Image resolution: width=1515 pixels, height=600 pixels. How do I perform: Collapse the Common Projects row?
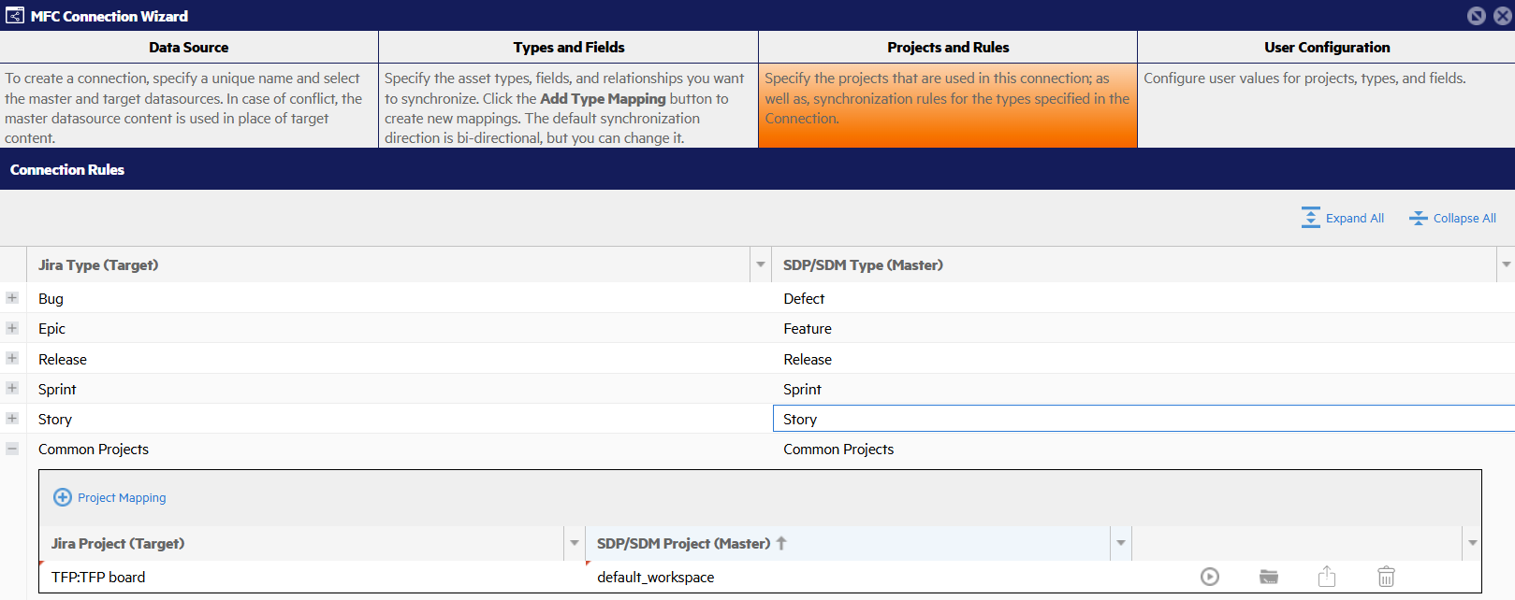click(x=12, y=449)
